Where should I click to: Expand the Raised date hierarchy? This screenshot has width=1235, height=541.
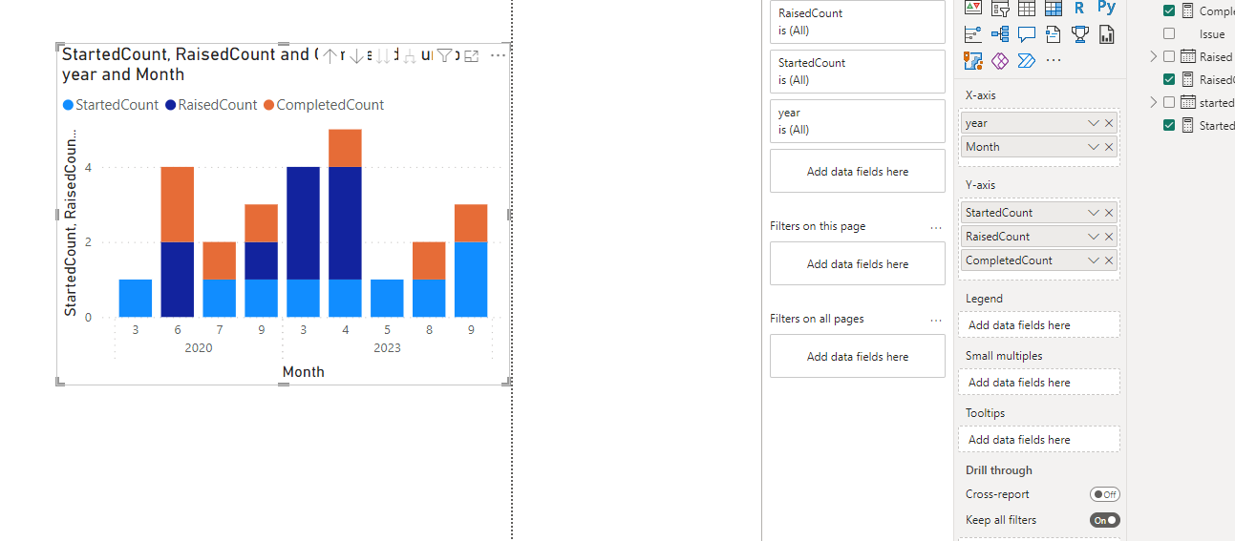[x=1154, y=56]
